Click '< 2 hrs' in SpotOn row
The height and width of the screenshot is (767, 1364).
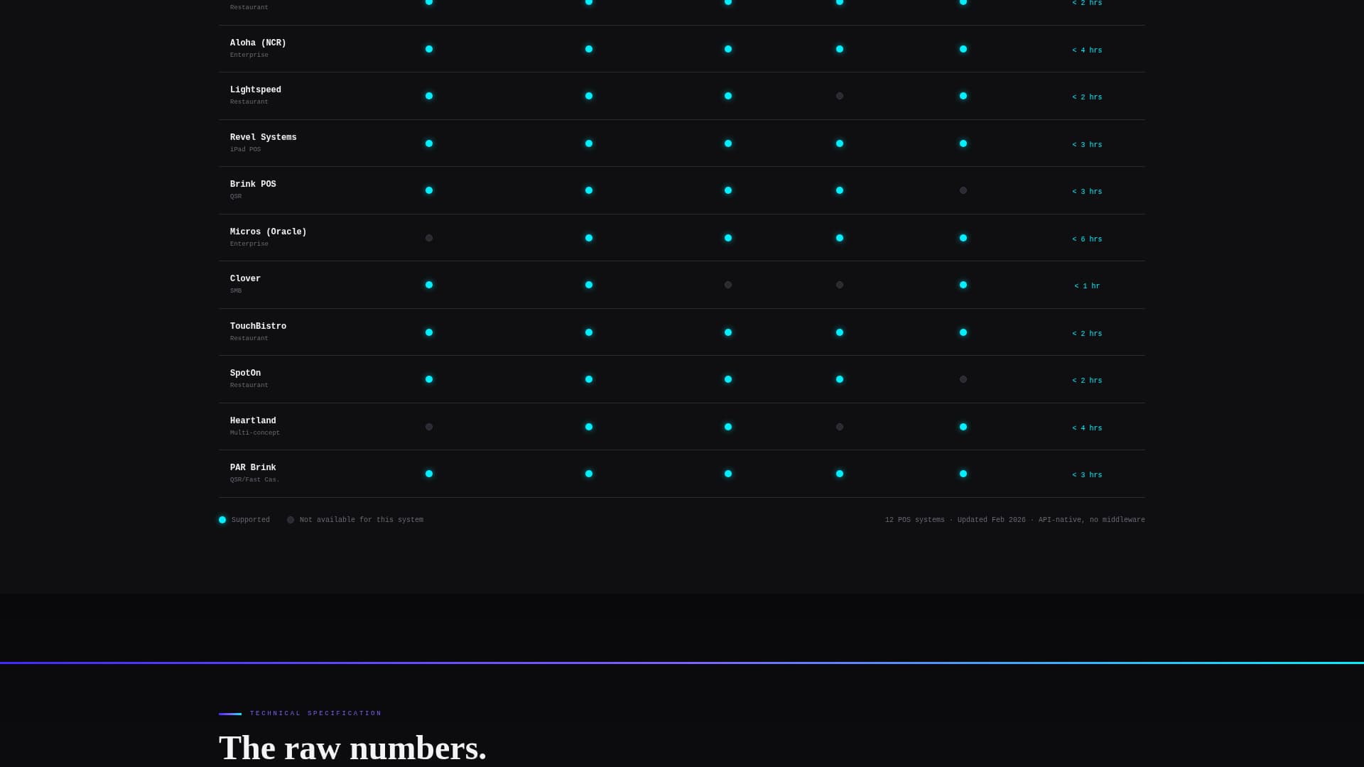pyautogui.click(x=1087, y=381)
